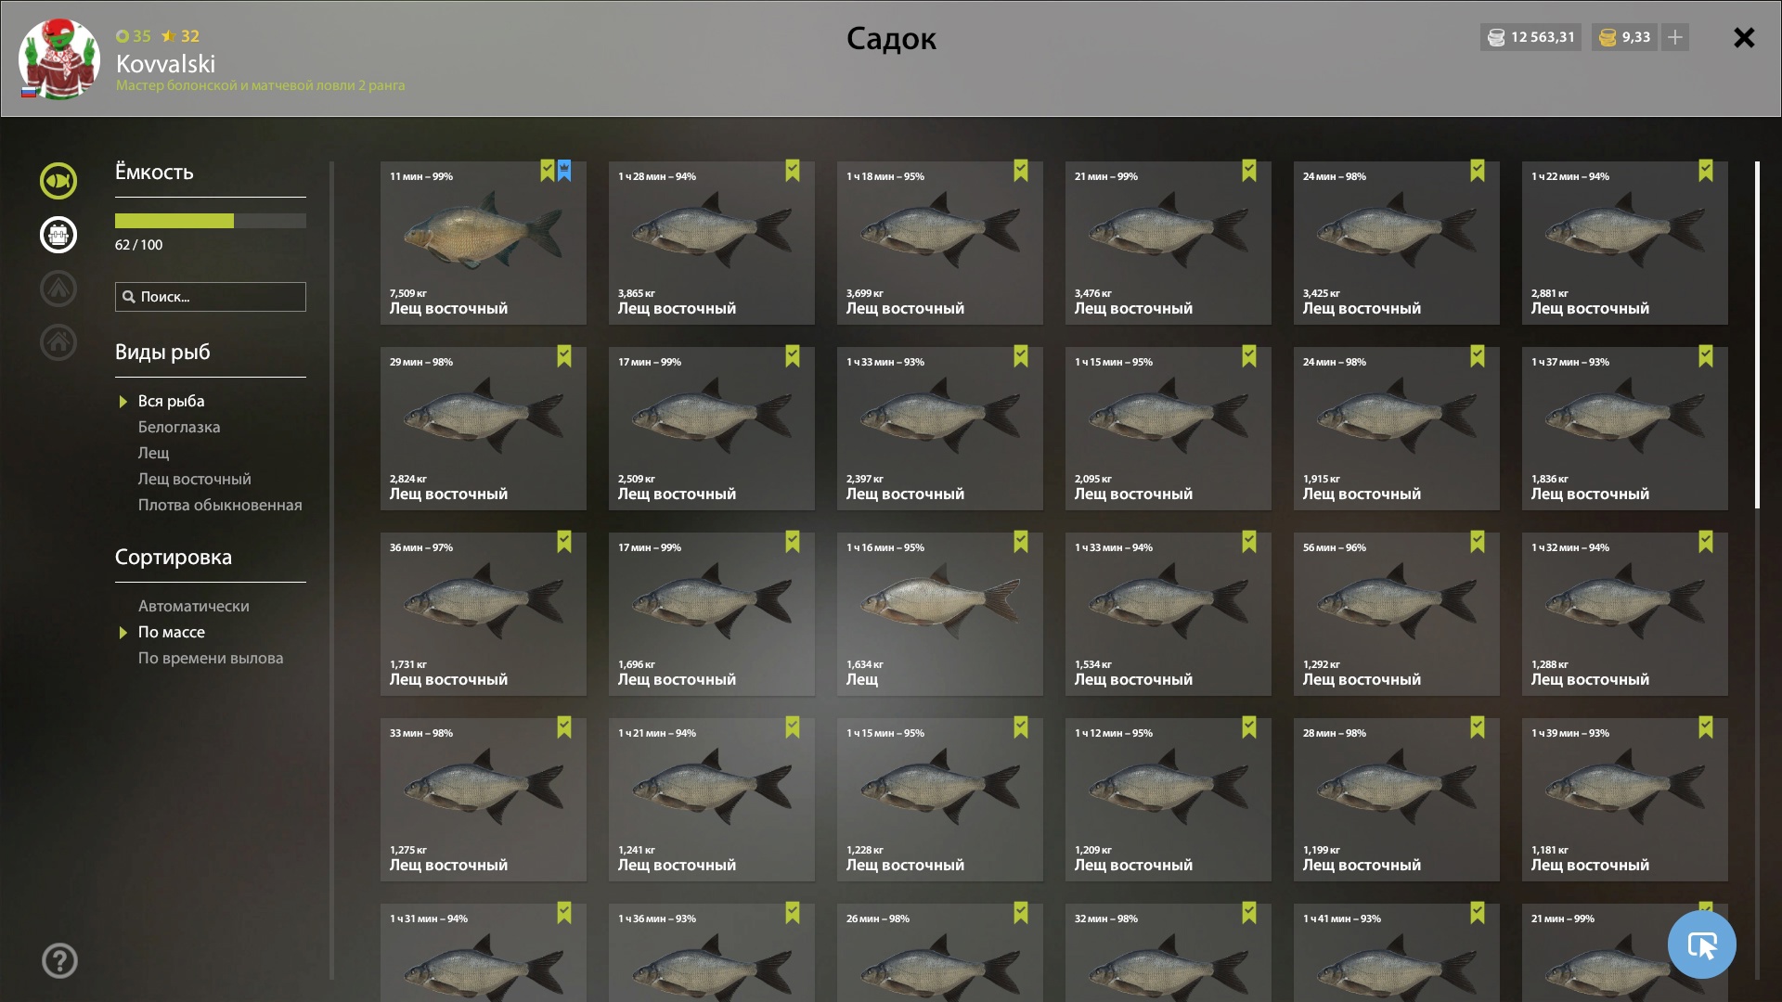Click the star rating 32
Screen dimensions: 1782x1002
pos(180,36)
